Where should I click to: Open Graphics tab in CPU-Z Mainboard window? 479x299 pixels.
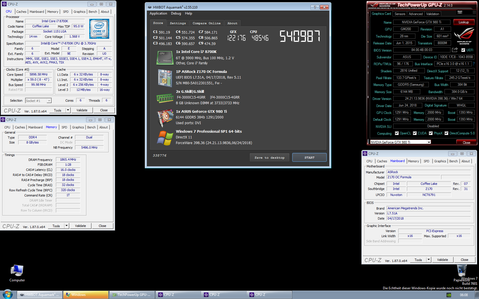pyautogui.click(x=440, y=161)
